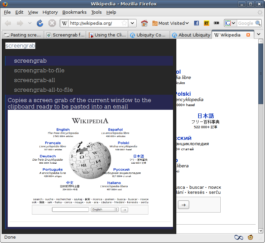This screenshot has height=243, width=265.
Task: Click the bookmark star in address bar
Action: point(124,23)
